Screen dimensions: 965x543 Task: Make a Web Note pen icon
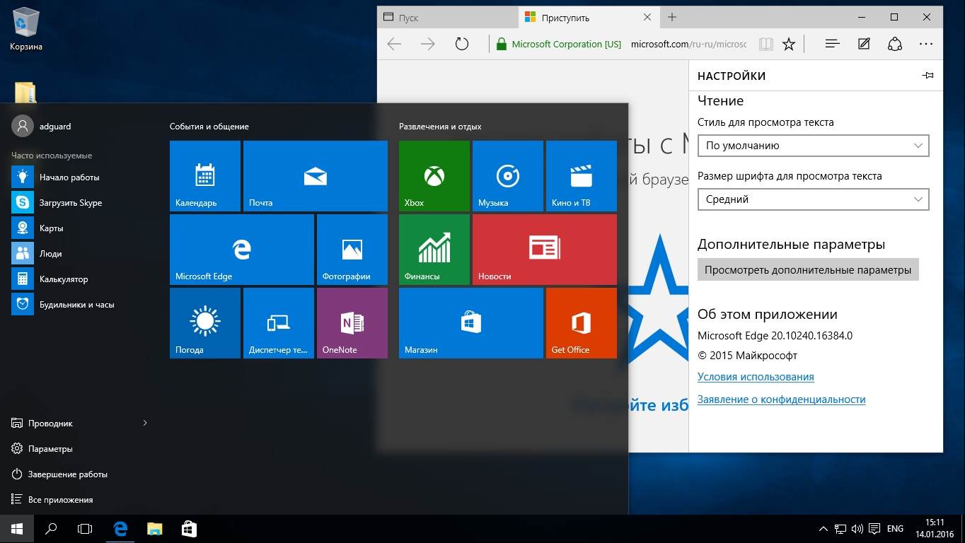[x=864, y=44]
